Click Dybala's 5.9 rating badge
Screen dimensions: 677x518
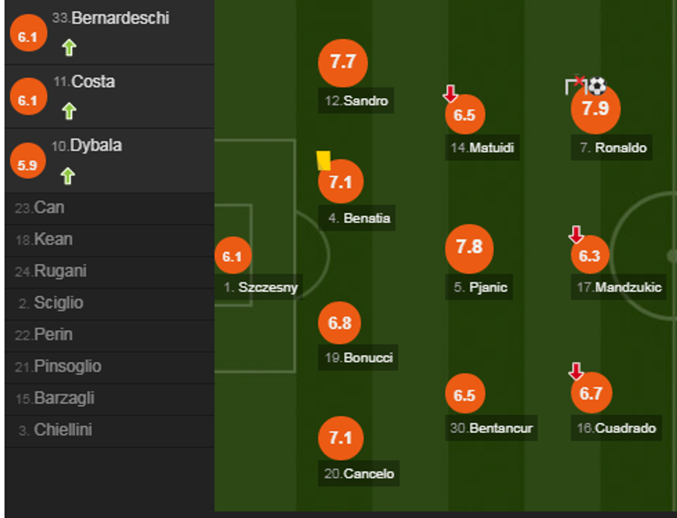[x=28, y=165]
